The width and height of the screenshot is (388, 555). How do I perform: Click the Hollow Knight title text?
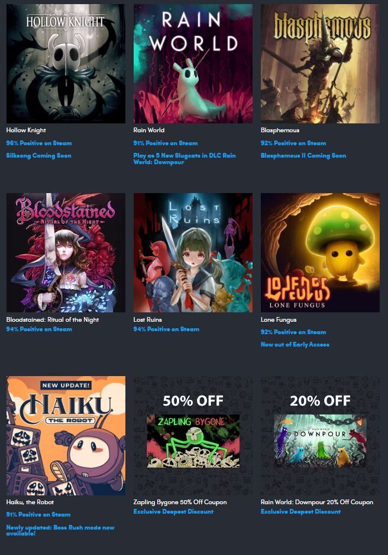point(26,130)
